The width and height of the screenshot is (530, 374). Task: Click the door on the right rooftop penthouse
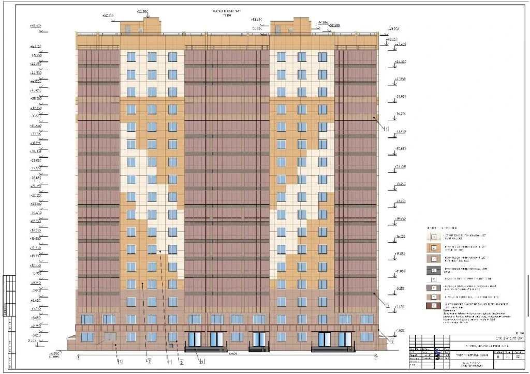(x=277, y=30)
